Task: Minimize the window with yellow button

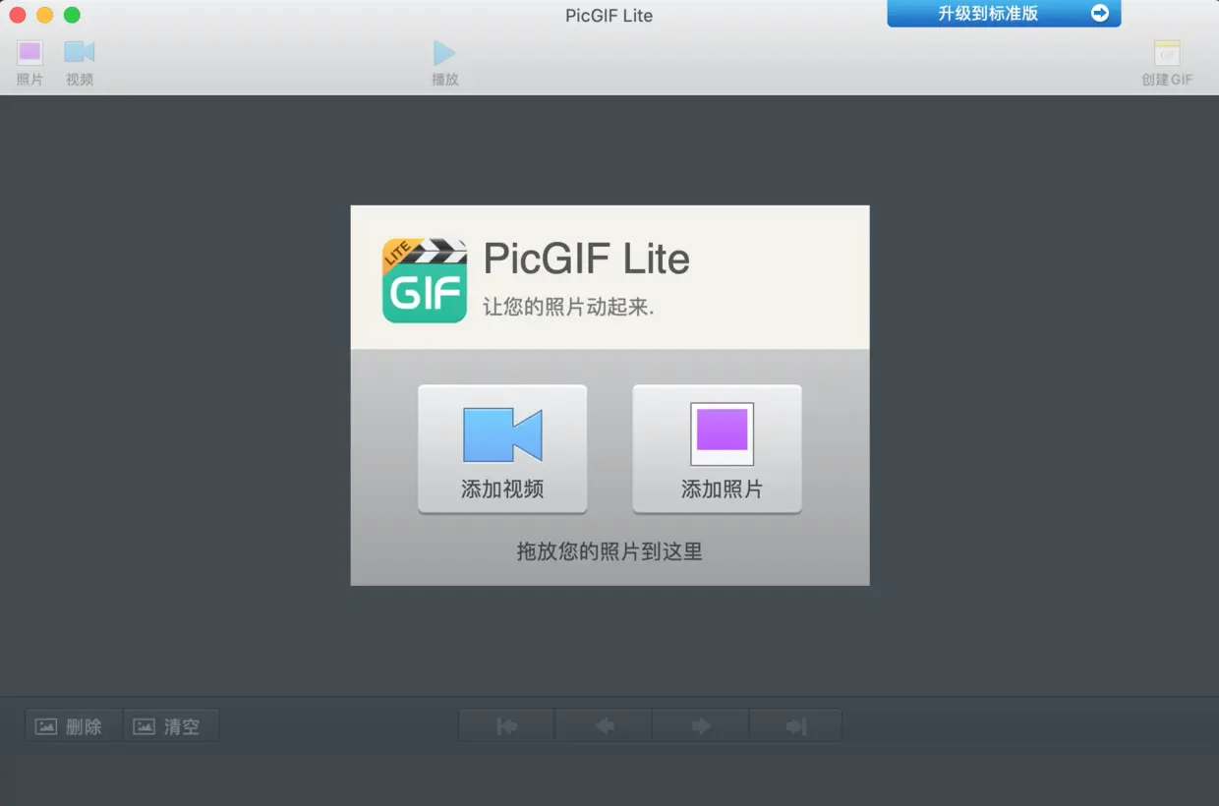Action: pos(44,15)
